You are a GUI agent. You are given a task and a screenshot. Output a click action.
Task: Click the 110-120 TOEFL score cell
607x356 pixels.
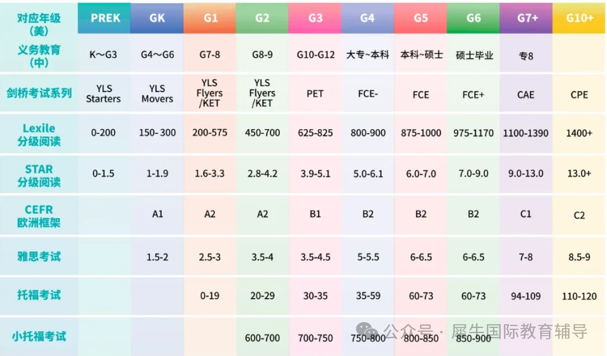tap(579, 296)
